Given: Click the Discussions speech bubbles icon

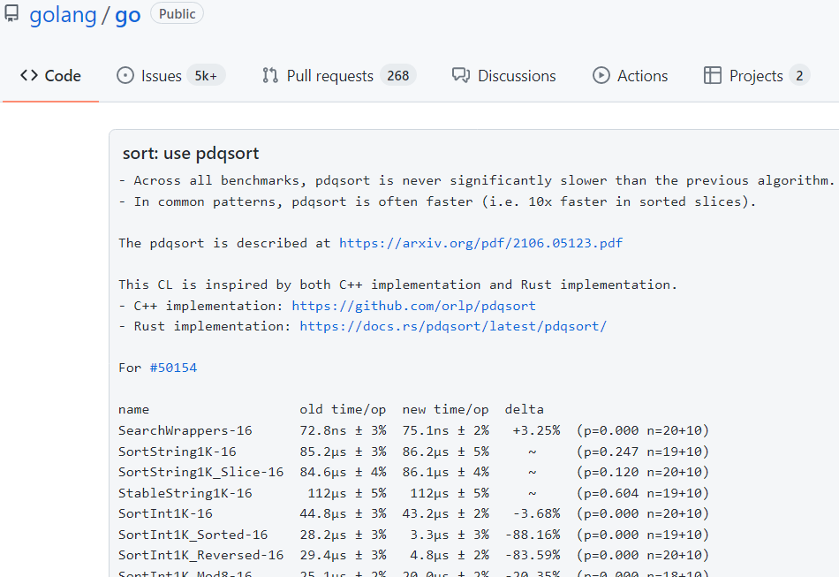Looking at the screenshot, I should 460,76.
